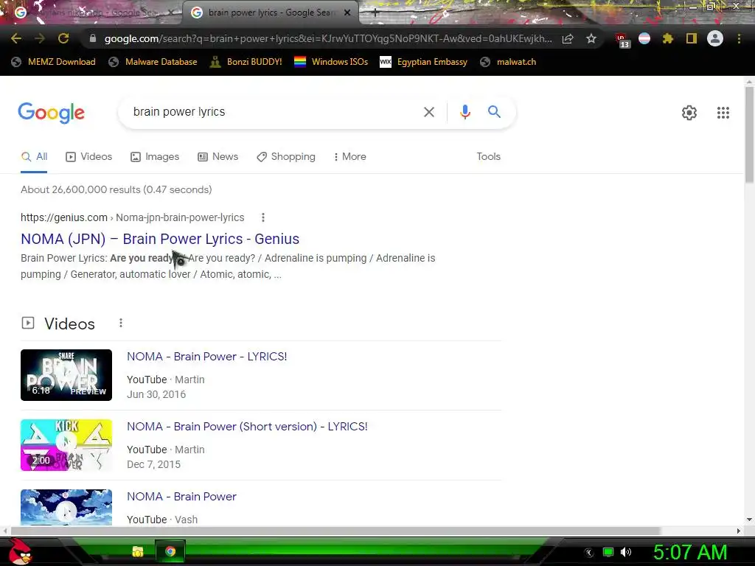The image size is (755, 566).
Task: Click the blue magnifier search button
Action: (494, 112)
